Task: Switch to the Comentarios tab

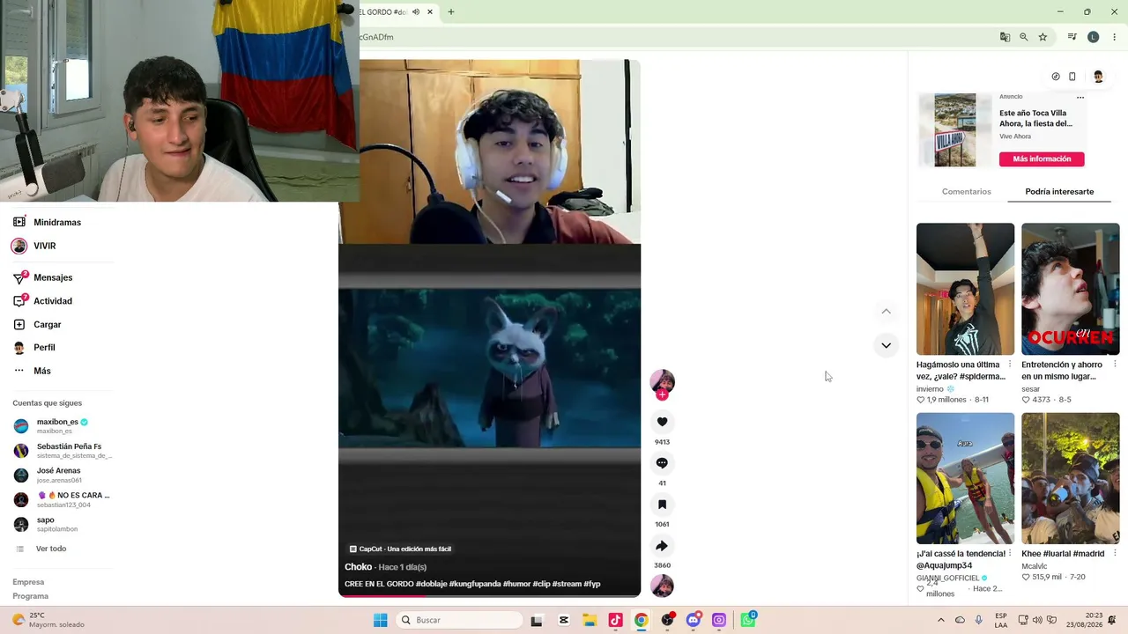Action: tap(967, 191)
